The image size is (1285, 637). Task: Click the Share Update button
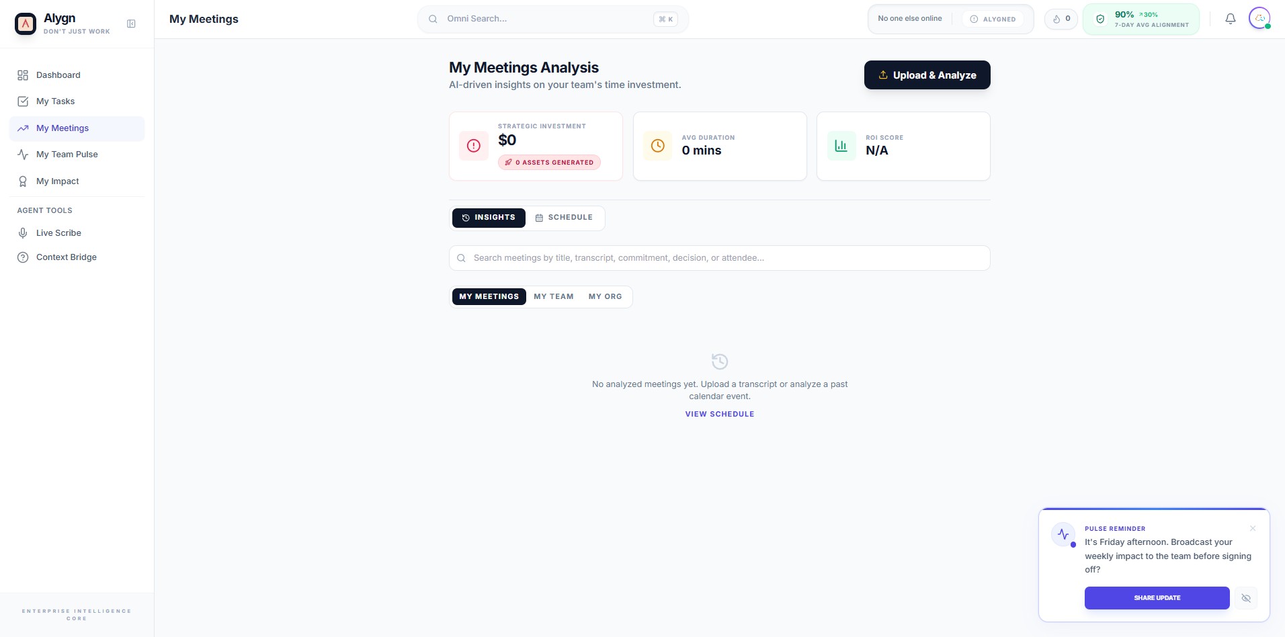1157,598
